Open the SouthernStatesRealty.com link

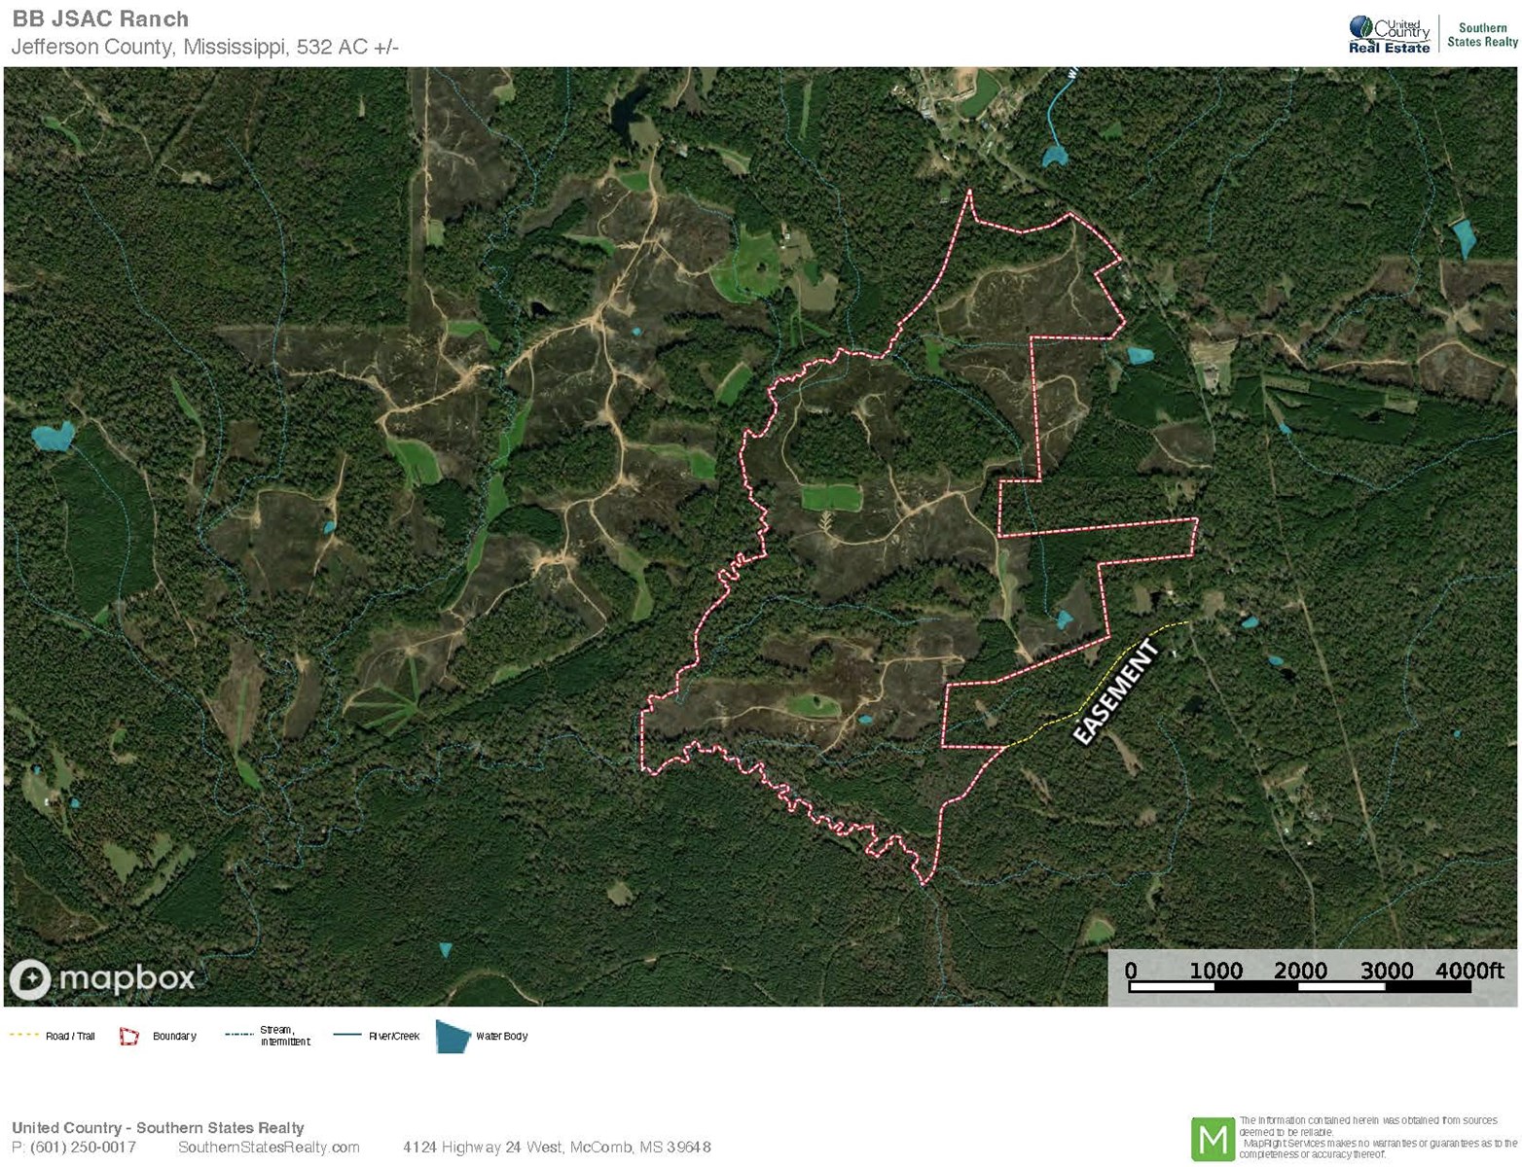coord(269,1148)
